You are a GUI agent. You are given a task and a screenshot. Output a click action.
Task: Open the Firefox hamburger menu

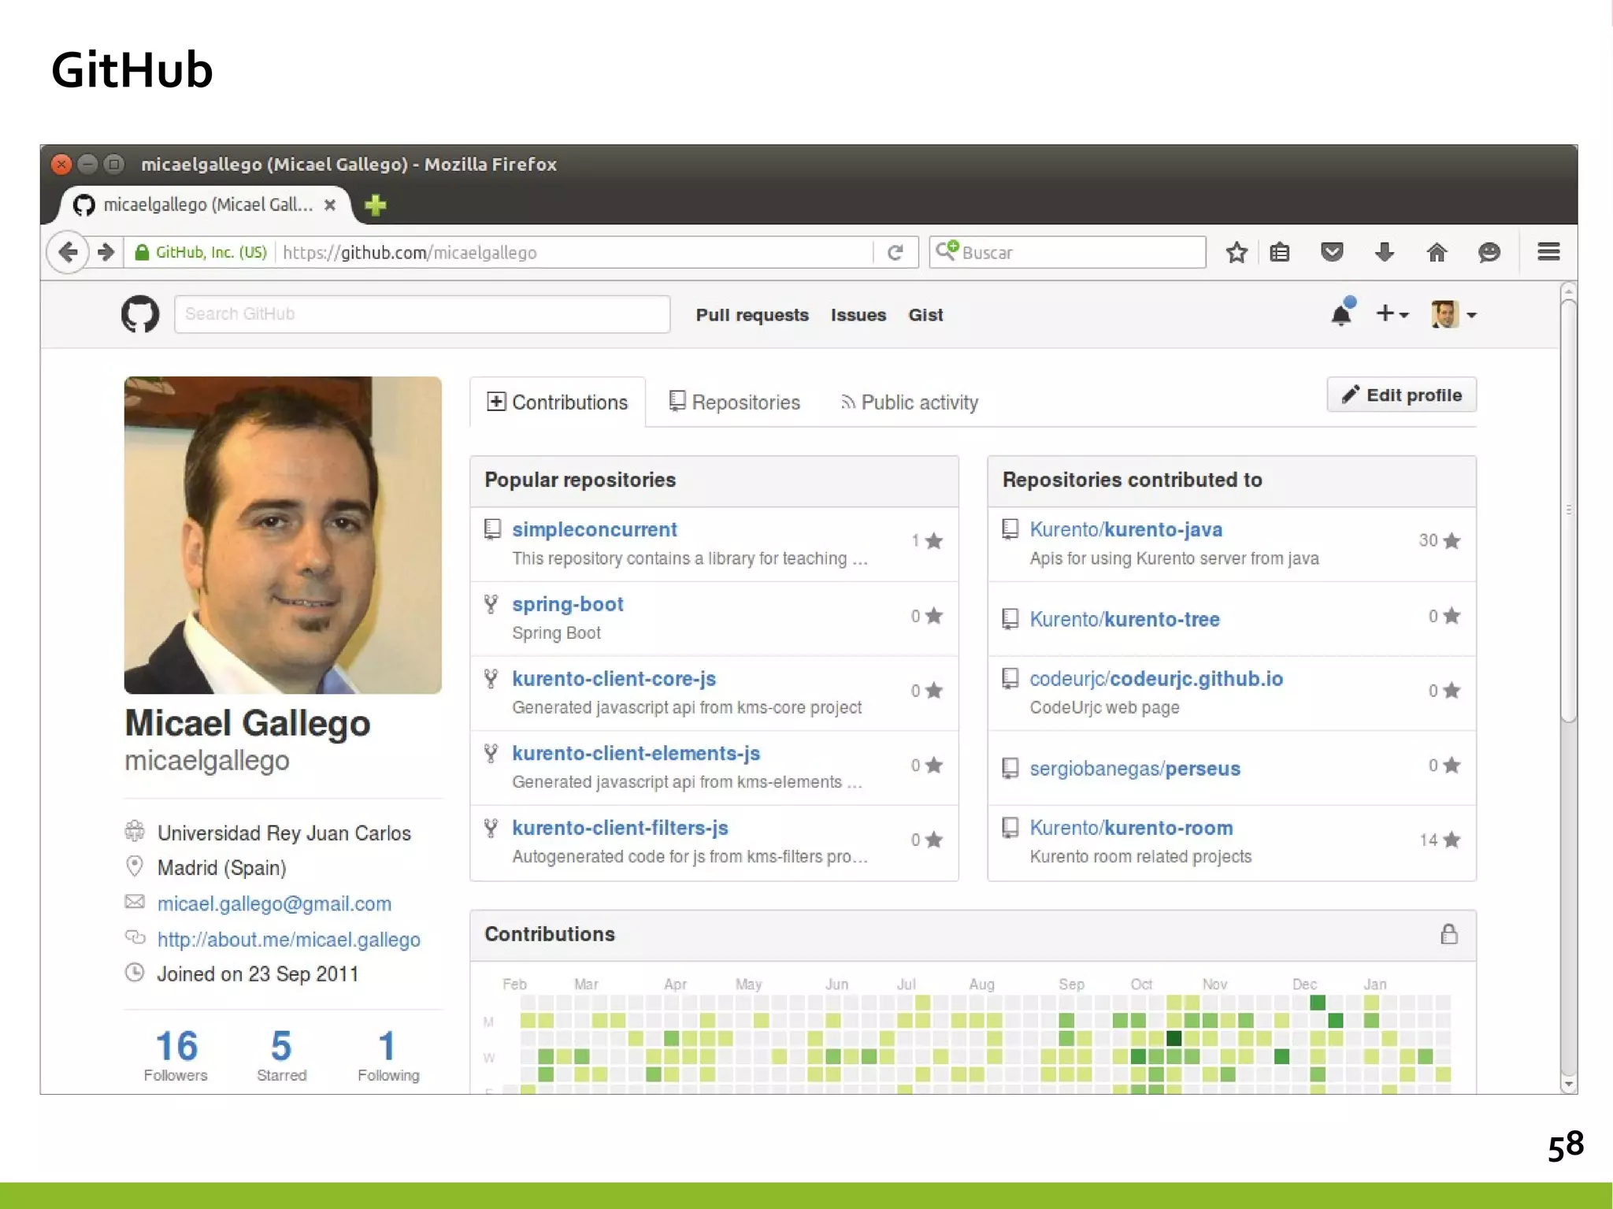[1548, 251]
